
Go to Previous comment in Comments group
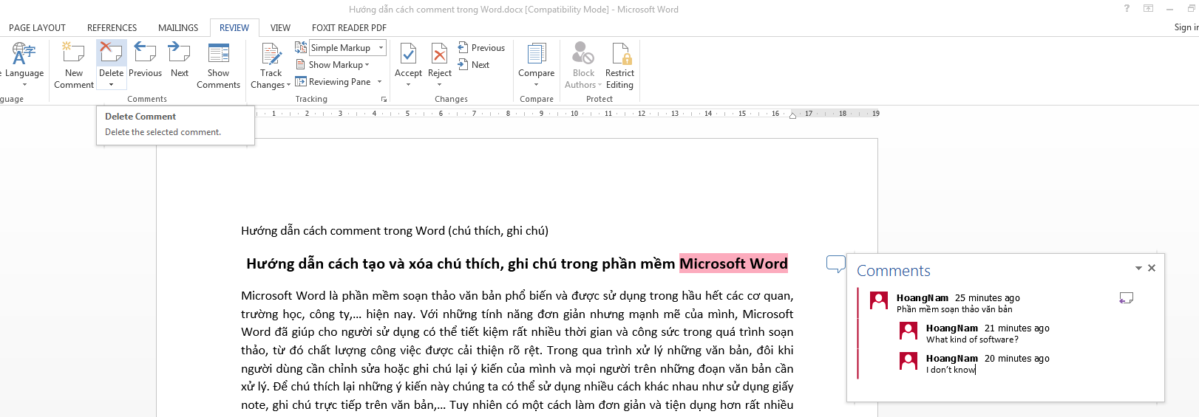145,54
